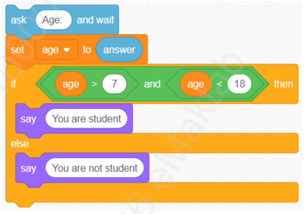The height and width of the screenshot is (214, 306).
Task: Click "say" on the "You are student" block
Action: coord(28,119)
